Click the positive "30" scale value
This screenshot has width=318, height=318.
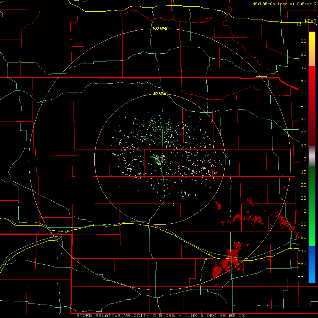304,120
